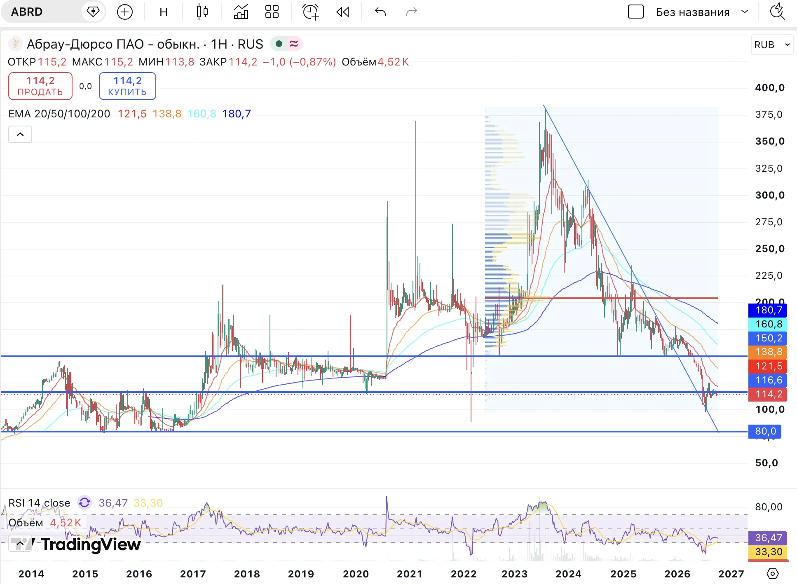Click the pink approximate data indicator
Image resolution: width=797 pixels, height=584 pixels.
tap(294, 44)
